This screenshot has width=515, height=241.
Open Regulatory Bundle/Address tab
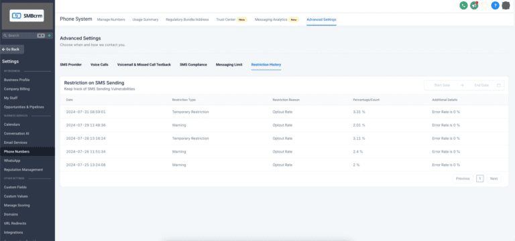[x=187, y=19]
